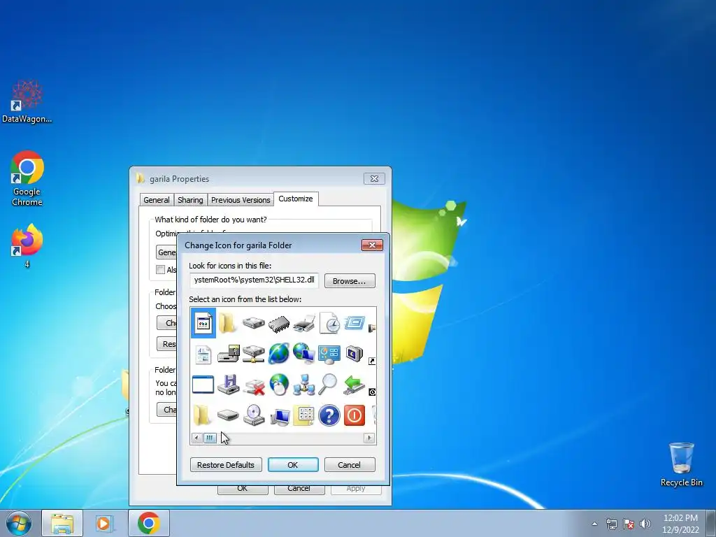Image resolution: width=716 pixels, height=537 pixels.
Task: Click the icon list right scroll arrow
Action: (369, 438)
